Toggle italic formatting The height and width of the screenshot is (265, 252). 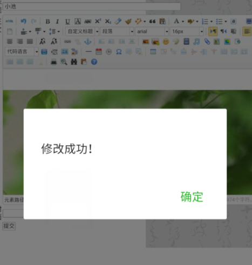[57, 22]
